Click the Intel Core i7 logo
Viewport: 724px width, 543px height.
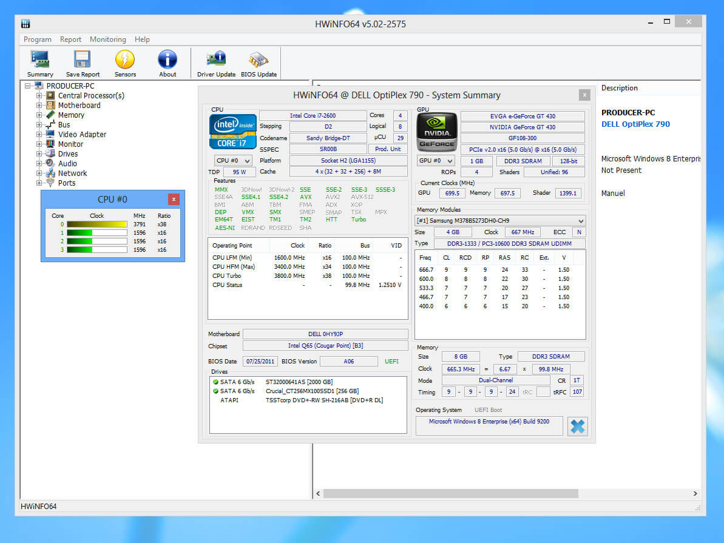pos(233,132)
